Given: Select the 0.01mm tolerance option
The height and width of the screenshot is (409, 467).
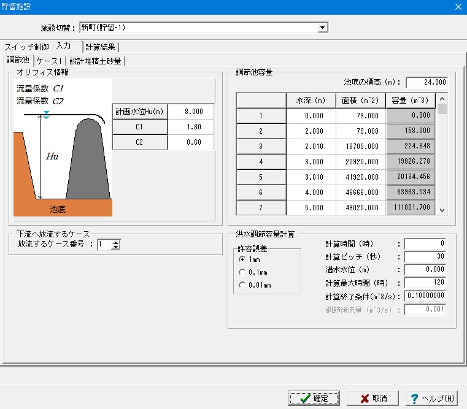Looking at the screenshot, I should tap(242, 285).
